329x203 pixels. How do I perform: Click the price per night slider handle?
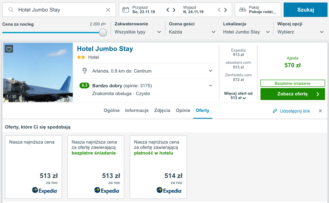coord(103,33)
